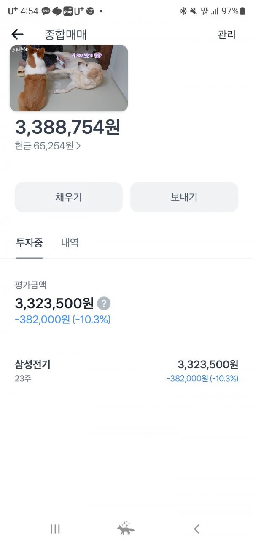Tap the Android back chevron
Screen dimensions: 253x543
[196, 529]
